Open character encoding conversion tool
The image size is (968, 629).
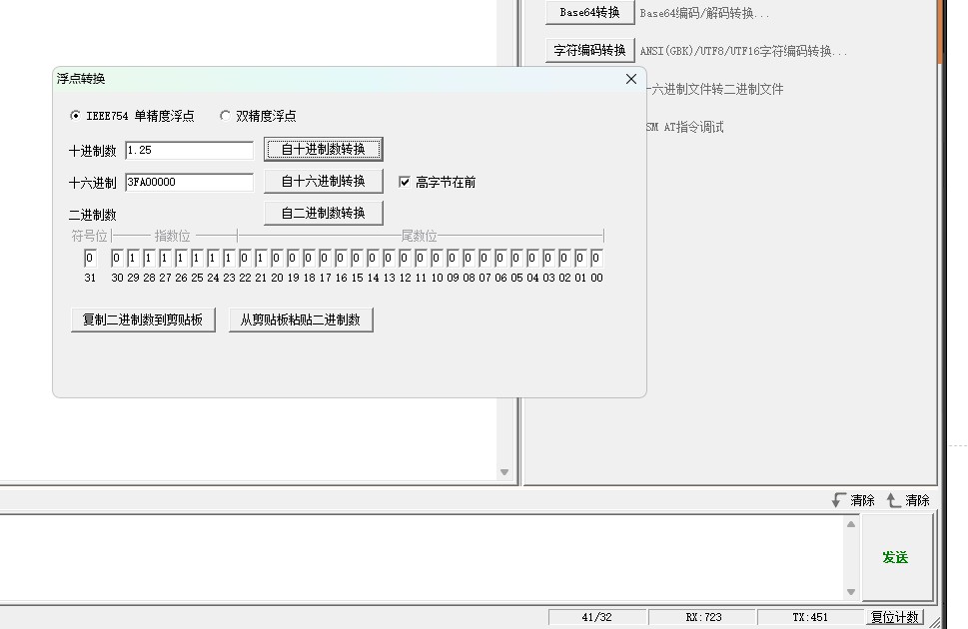590,50
